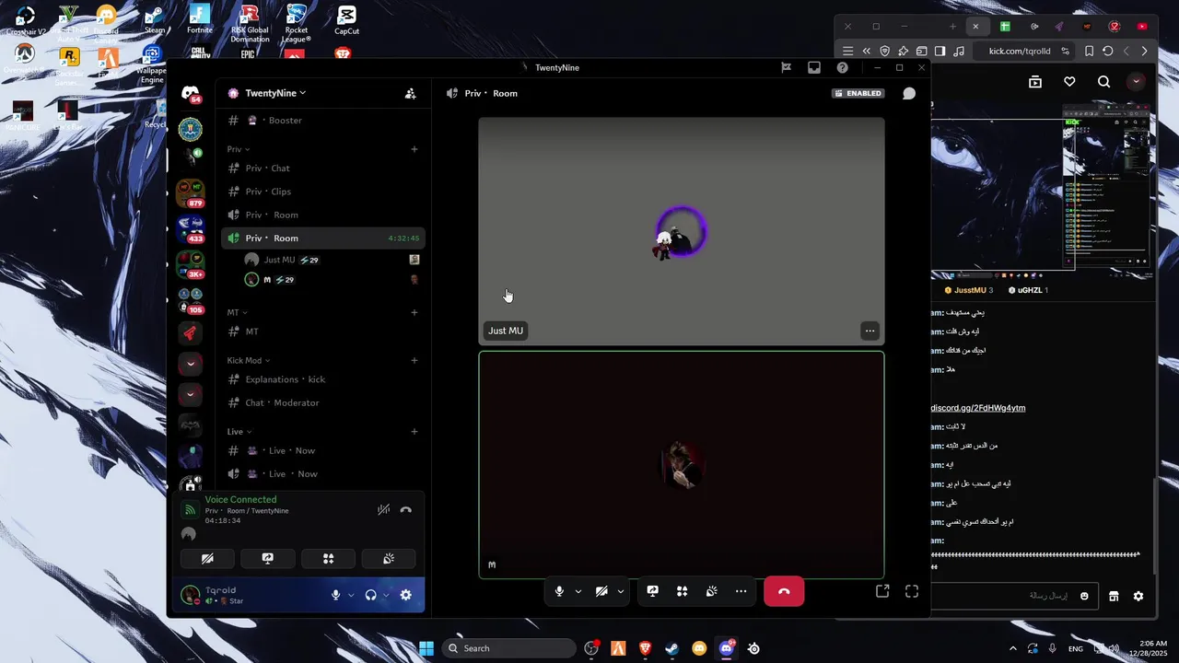
Task: Open more options in call controls bar
Action: coord(741,591)
